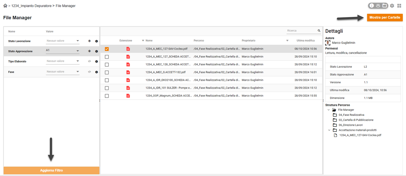406x176 pixels.
Task: Click the Stato Lavorazione L2 value in Dettagli
Action: coord(366,67)
